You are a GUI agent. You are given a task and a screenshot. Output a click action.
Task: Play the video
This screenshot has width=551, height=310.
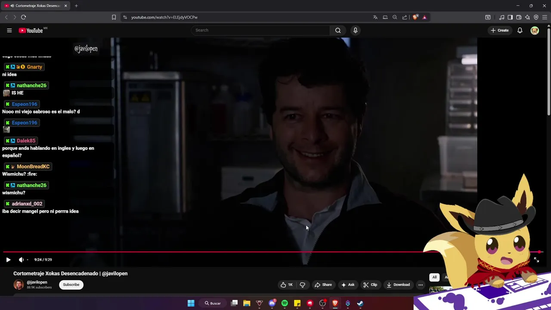click(x=8, y=260)
